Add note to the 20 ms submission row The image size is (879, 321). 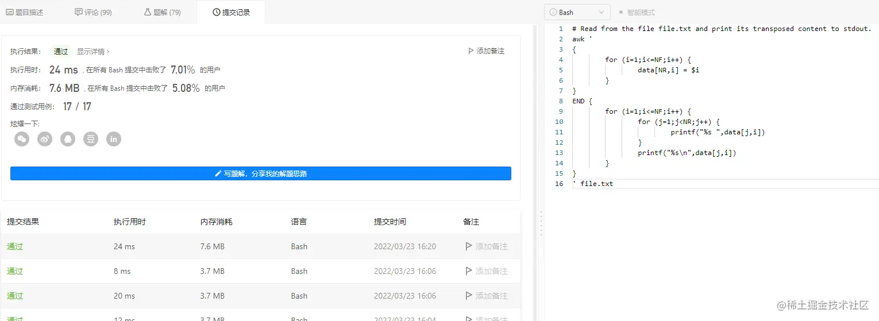click(486, 296)
